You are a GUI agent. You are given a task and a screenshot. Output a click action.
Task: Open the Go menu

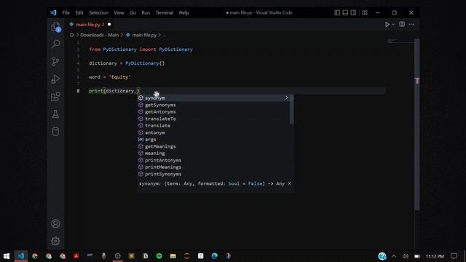[133, 12]
